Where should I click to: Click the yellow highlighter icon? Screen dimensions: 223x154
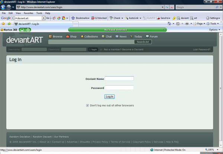coord(174,18)
